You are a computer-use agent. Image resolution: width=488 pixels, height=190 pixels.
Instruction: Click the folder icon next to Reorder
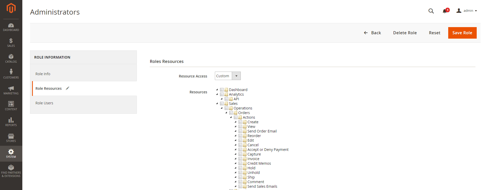click(x=245, y=136)
